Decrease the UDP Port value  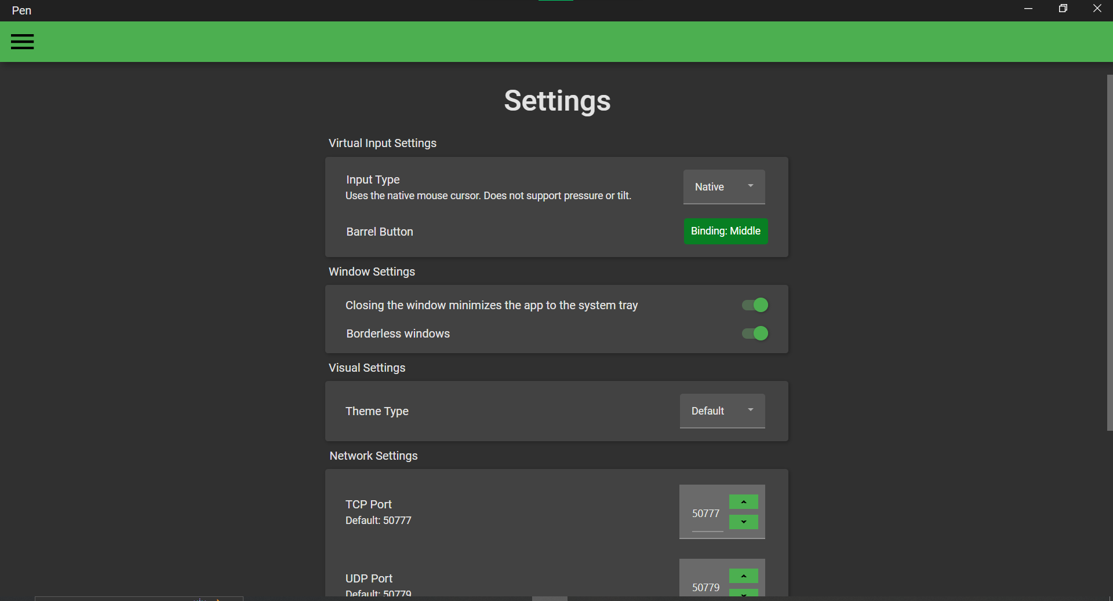click(x=743, y=593)
